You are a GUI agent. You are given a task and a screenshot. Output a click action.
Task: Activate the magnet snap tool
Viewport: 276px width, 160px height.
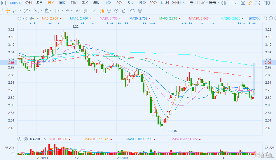[102, 11]
